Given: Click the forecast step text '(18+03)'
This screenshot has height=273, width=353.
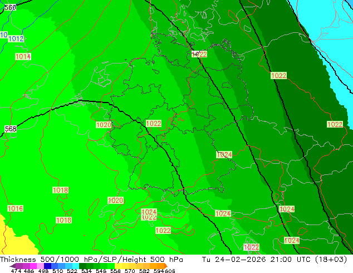Looking at the screenshot, I should (x=331, y=259).
